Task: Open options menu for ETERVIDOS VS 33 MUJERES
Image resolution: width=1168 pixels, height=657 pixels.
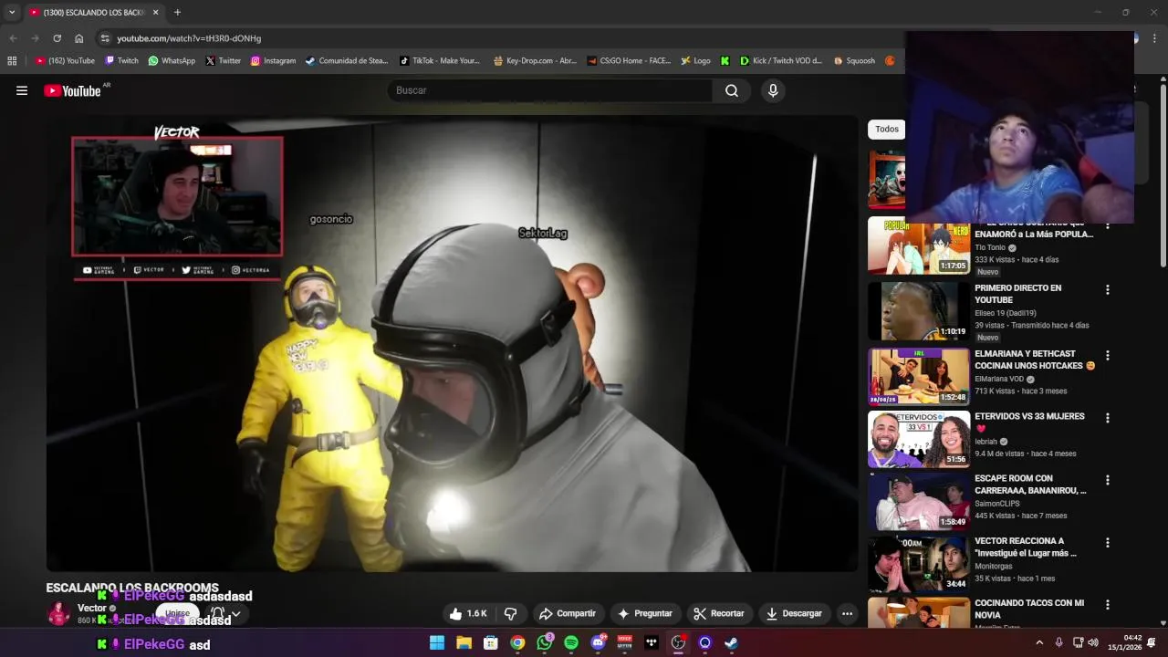Action: tap(1108, 418)
